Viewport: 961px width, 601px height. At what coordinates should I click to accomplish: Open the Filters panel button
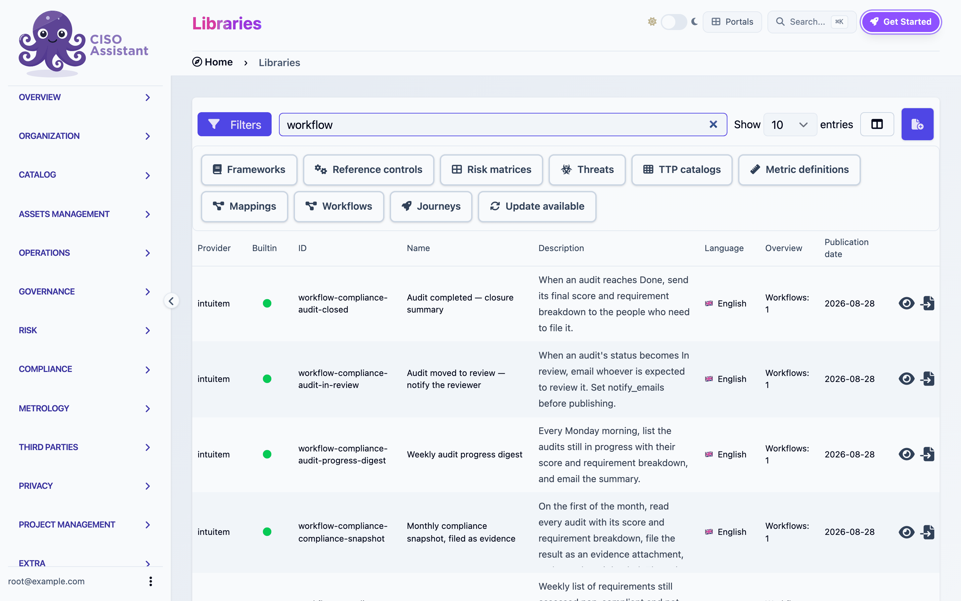tap(234, 125)
